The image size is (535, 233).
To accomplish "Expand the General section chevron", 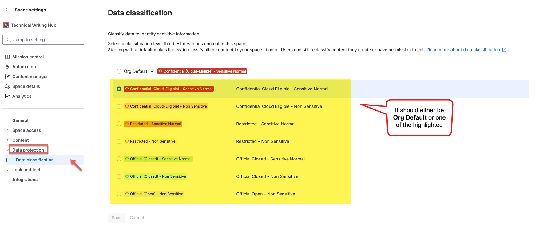I will click(7, 120).
